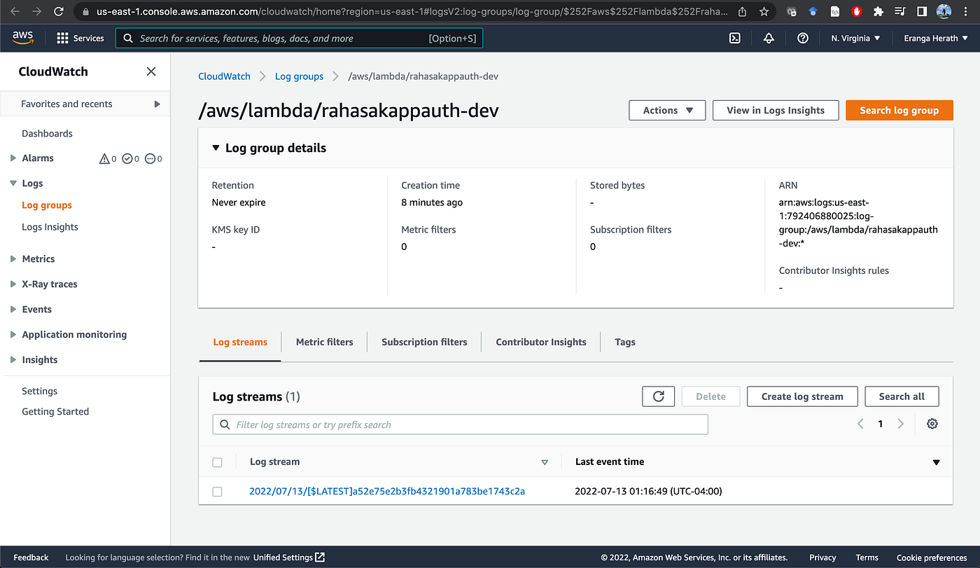Screen dimensions: 980x568
Task: Open log streams table settings gear
Action: click(x=932, y=424)
